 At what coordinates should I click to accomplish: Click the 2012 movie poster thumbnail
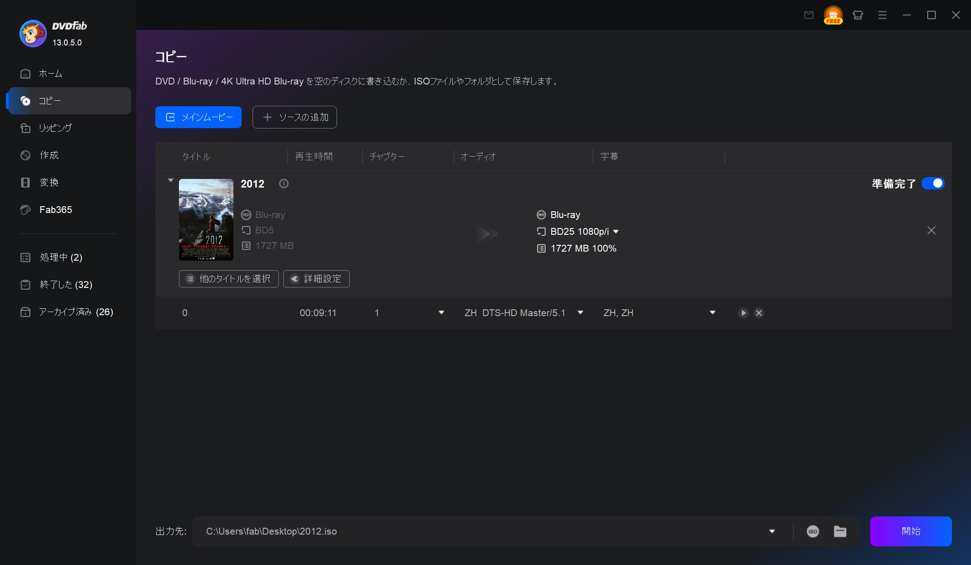click(206, 219)
